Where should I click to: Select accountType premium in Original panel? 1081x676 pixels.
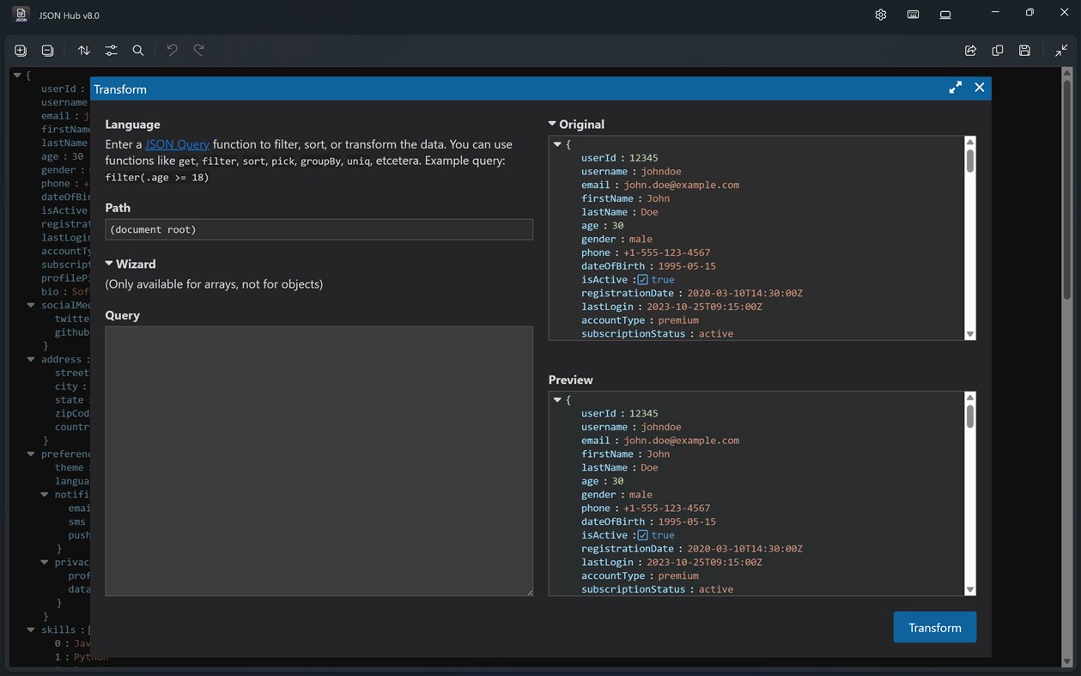[678, 320]
